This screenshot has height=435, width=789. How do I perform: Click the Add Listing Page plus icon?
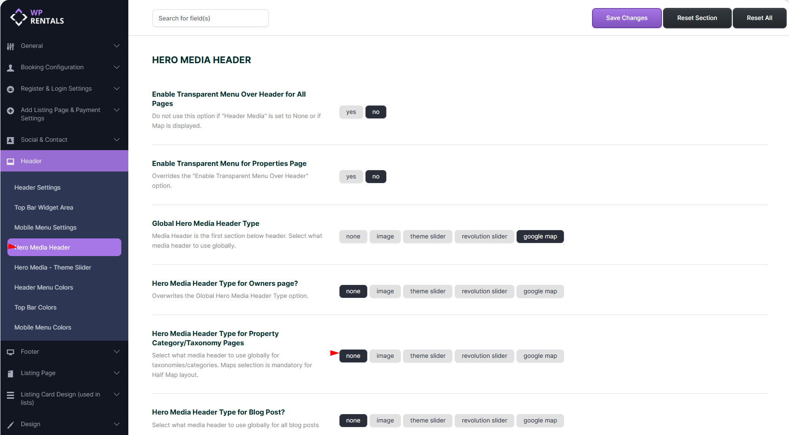click(x=10, y=111)
